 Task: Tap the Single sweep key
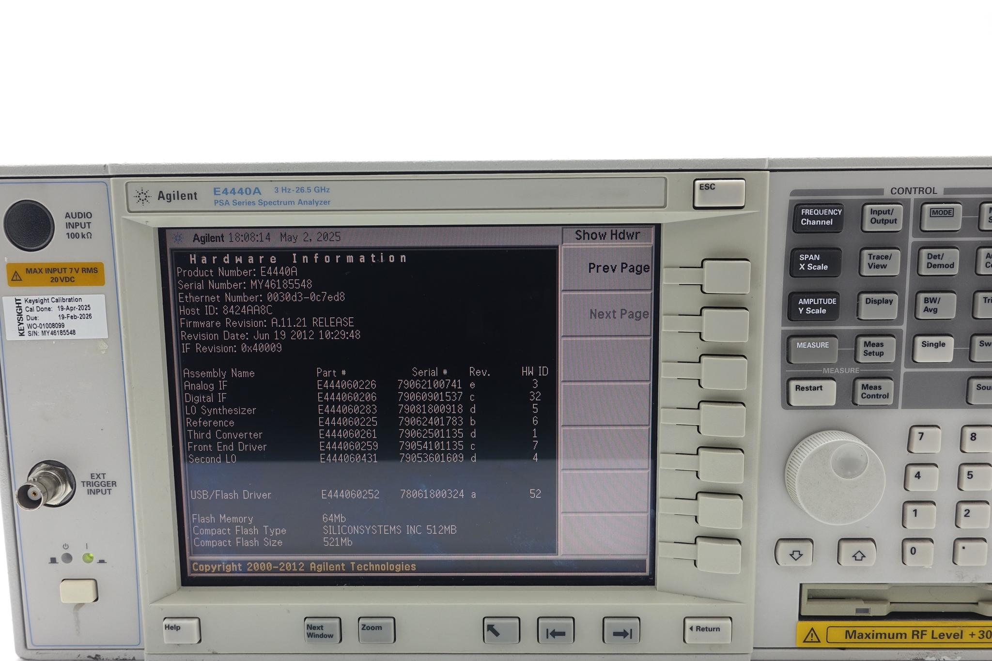(x=933, y=348)
